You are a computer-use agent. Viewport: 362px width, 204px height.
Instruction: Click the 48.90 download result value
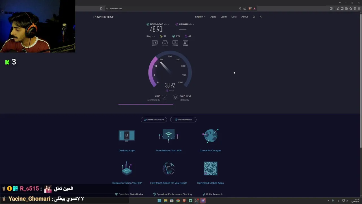156,29
